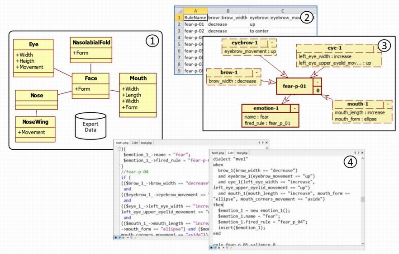Select the fear-p-01 cell in column A
This screenshot has width=399, height=254.
(x=195, y=24)
